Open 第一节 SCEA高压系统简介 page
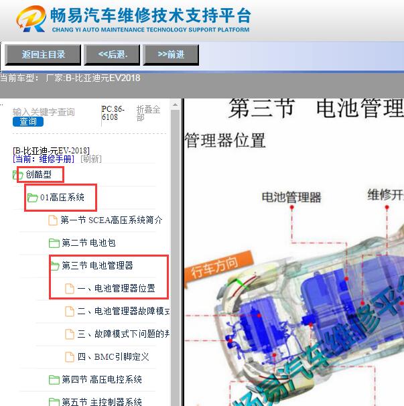 (x=111, y=220)
